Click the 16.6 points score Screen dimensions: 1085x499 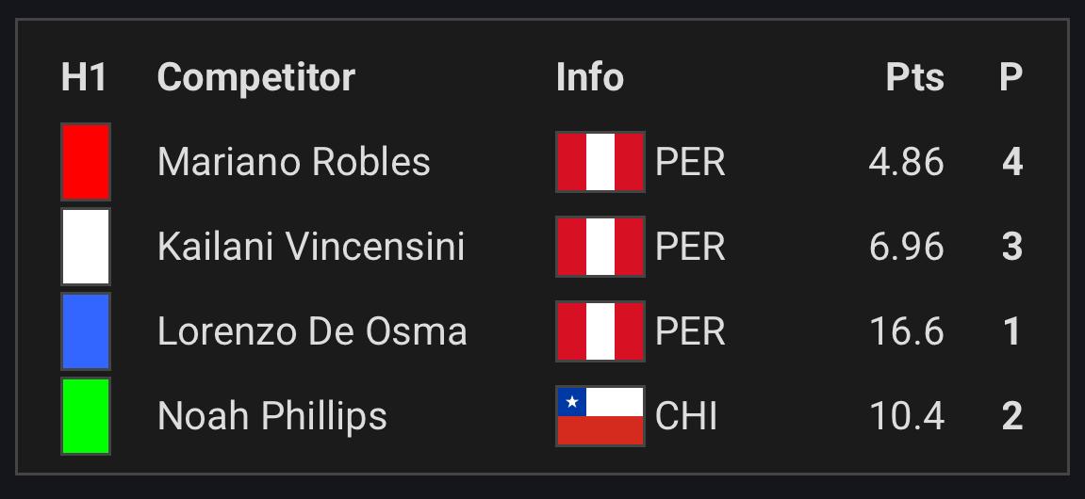click(907, 331)
